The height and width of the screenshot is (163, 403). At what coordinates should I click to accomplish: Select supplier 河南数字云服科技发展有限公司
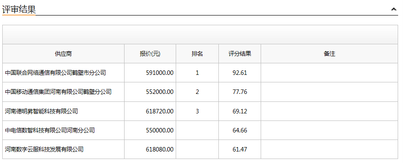pyautogui.click(x=44, y=149)
